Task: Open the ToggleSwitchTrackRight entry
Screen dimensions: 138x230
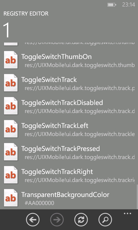Action: click(69, 175)
